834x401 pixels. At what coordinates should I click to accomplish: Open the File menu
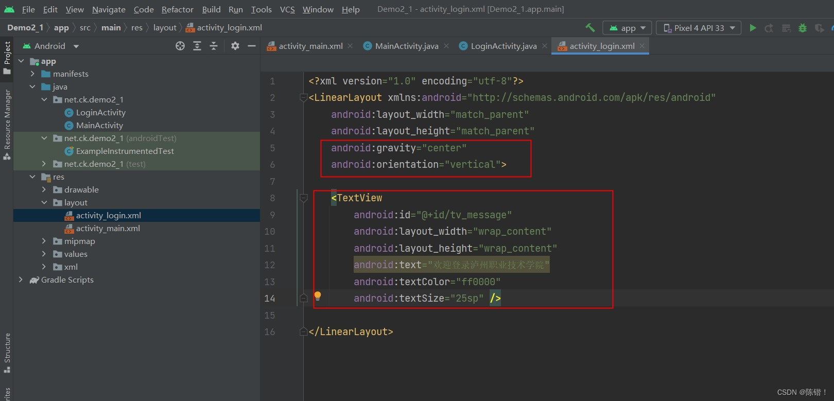point(28,9)
